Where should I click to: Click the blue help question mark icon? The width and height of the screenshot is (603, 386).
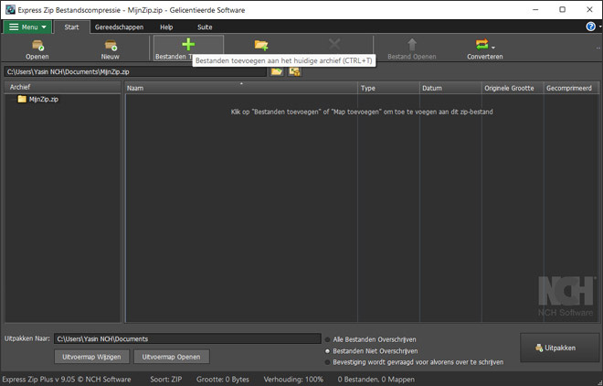point(591,27)
